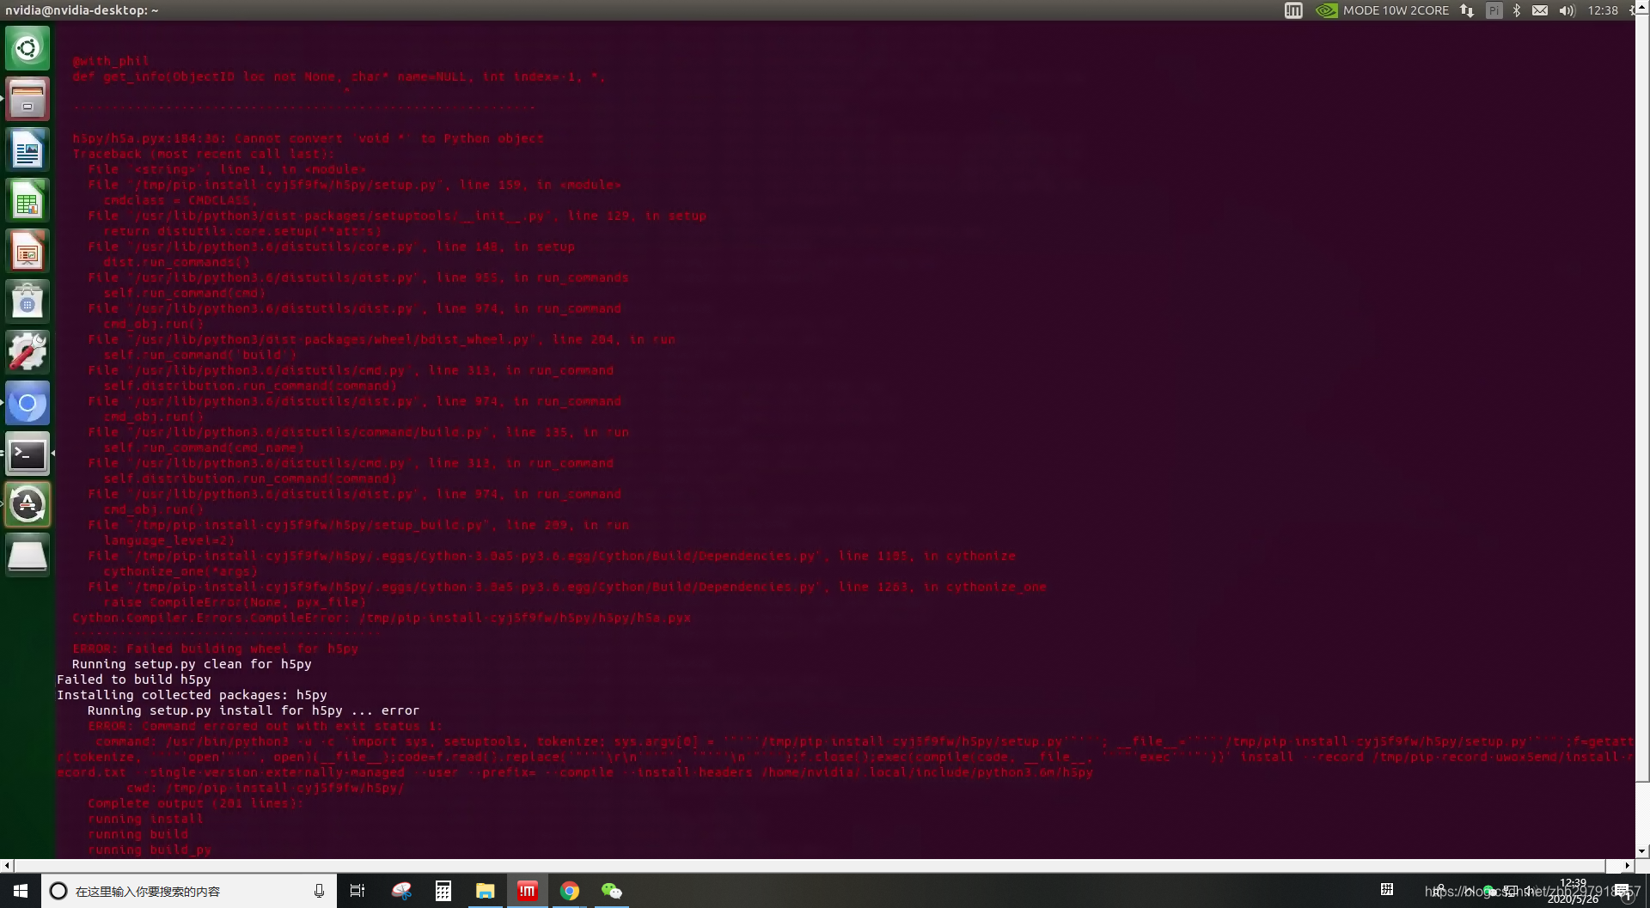1650x908 pixels.
Task: Click the vertical scrollbar down arrow
Action: 1642,852
